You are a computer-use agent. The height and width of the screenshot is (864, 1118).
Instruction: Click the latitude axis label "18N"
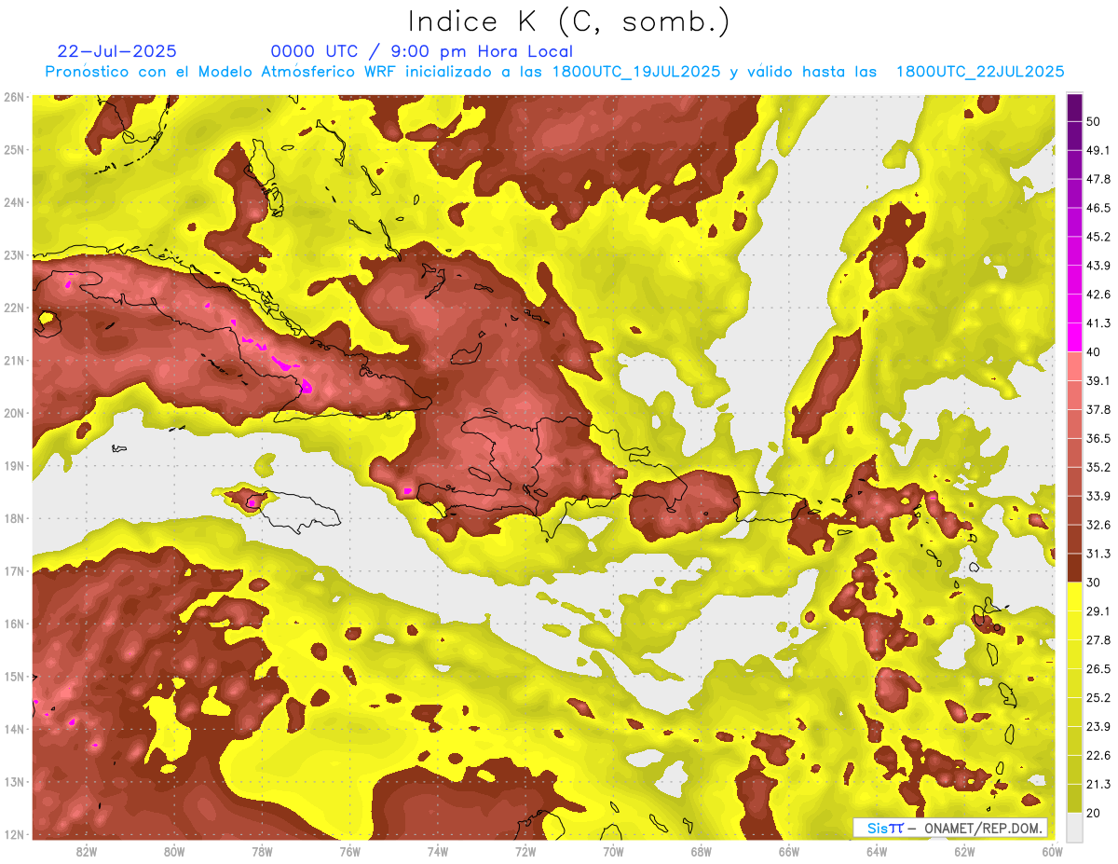[14, 518]
